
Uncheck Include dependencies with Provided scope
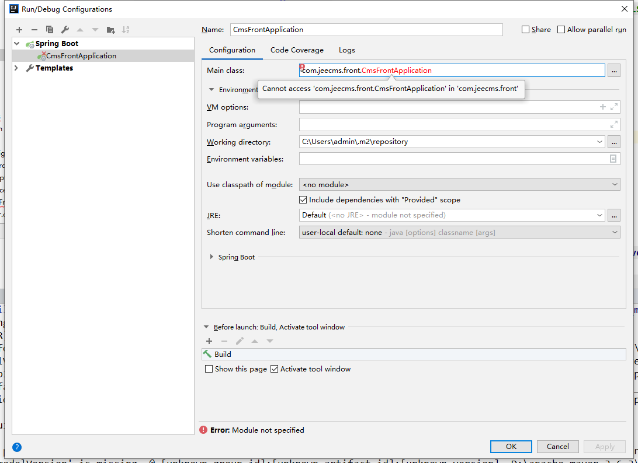click(x=303, y=200)
